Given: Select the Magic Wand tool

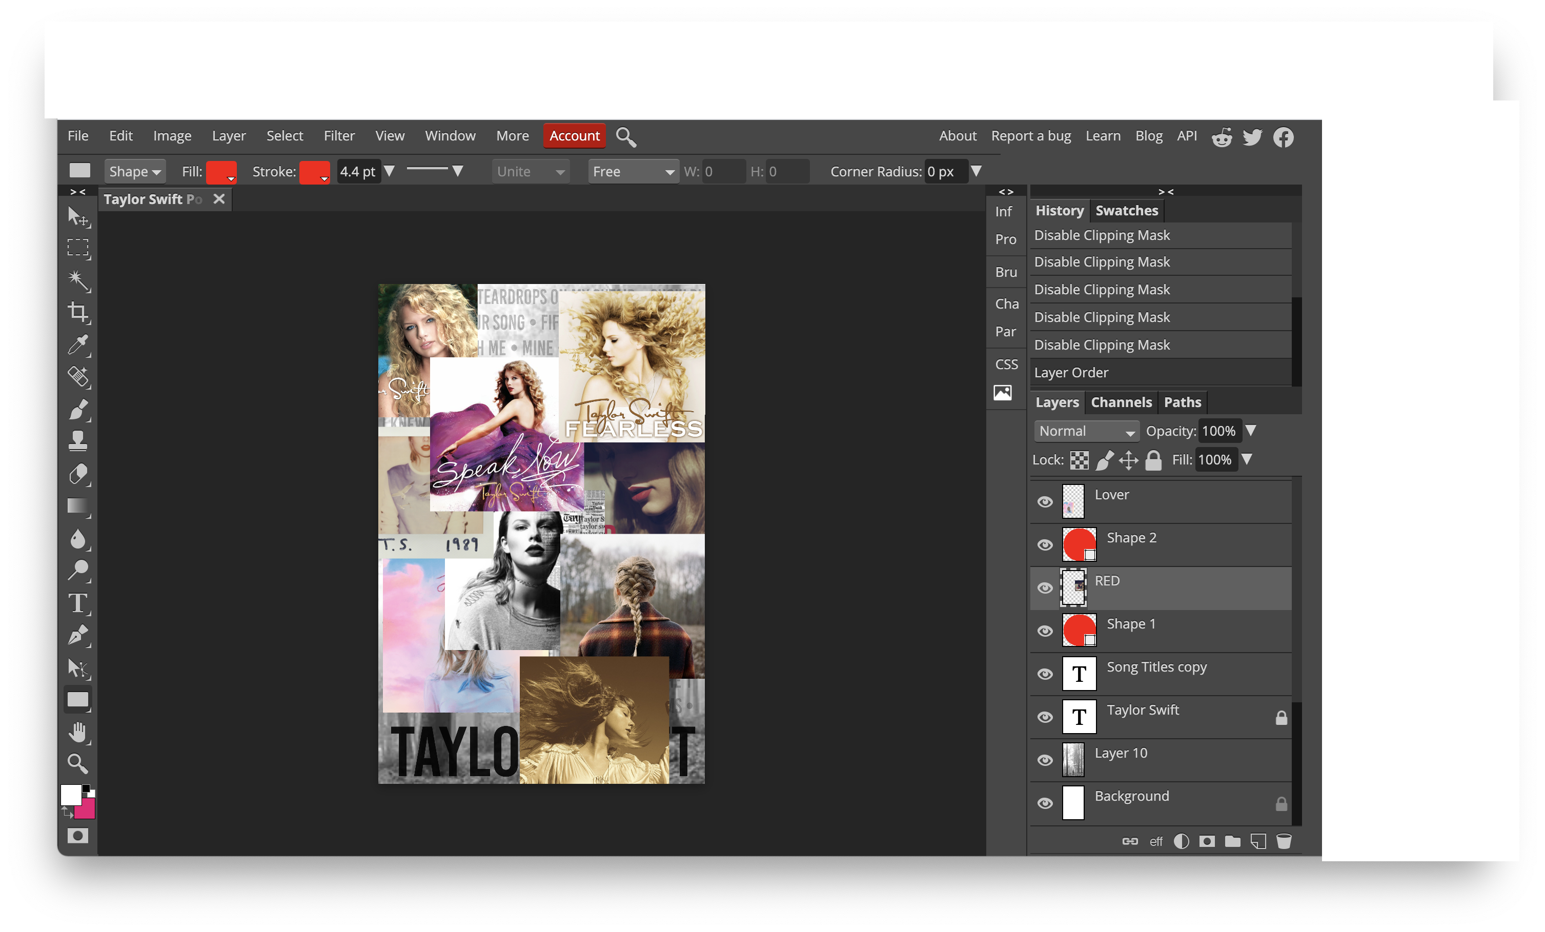Looking at the screenshot, I should point(78,280).
